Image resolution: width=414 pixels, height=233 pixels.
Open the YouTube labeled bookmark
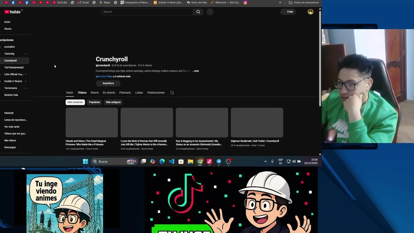pyautogui.click(x=60, y=2)
